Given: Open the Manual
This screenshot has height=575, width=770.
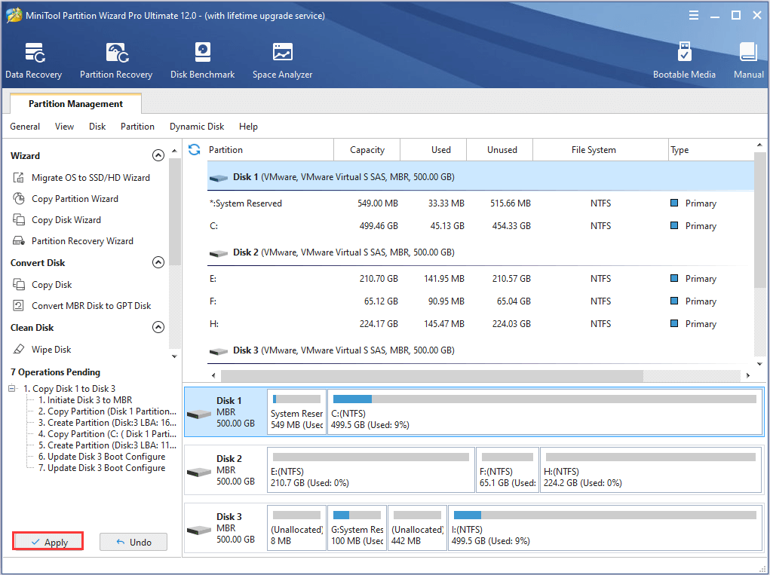Looking at the screenshot, I should coord(748,61).
